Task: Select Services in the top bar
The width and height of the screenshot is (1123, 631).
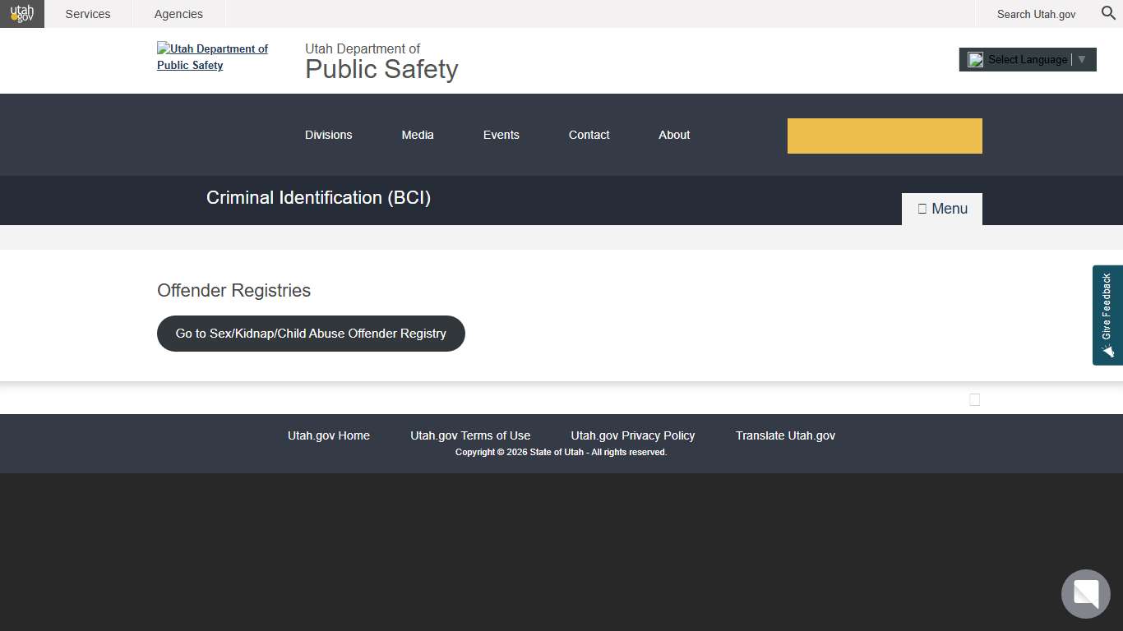Action: [x=87, y=13]
